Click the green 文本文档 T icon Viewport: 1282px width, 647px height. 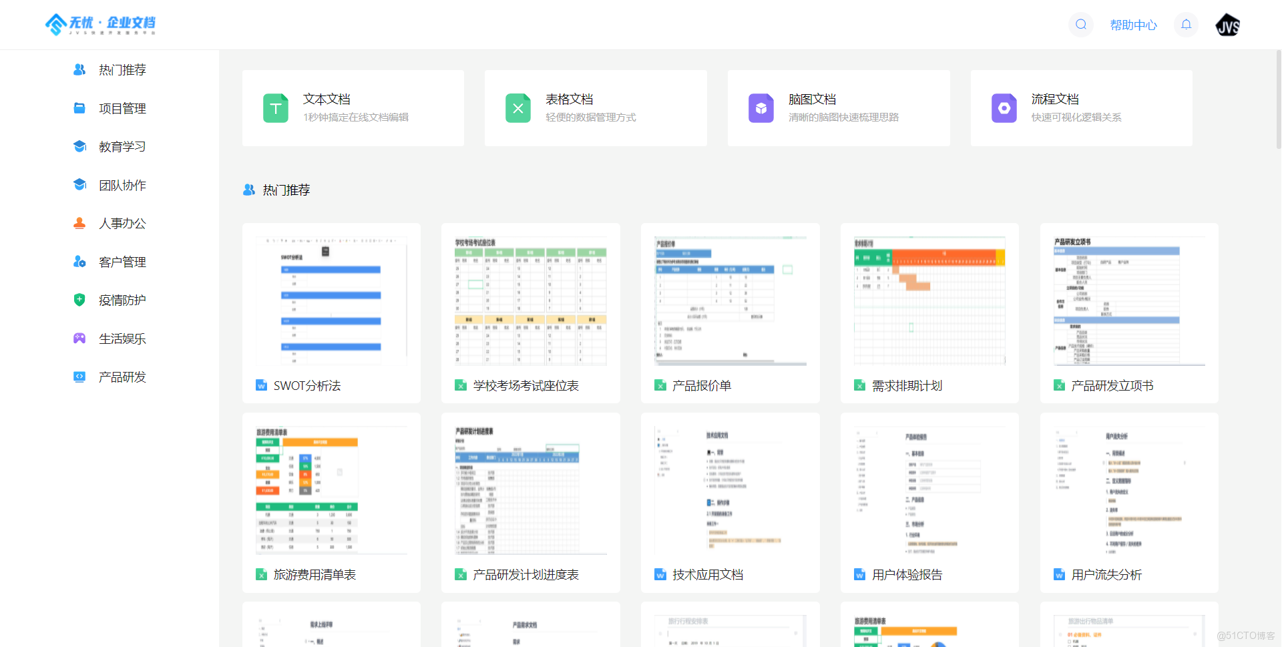click(x=276, y=108)
